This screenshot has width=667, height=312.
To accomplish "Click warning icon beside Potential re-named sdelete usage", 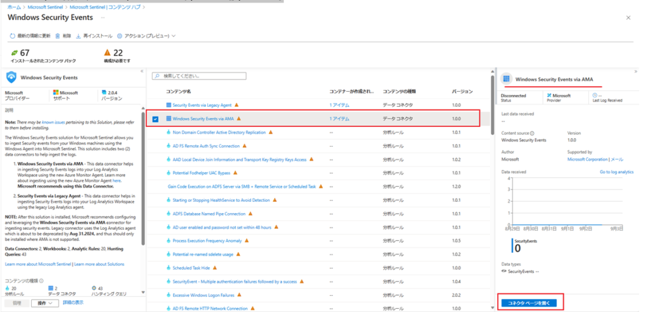I will tap(238, 254).
